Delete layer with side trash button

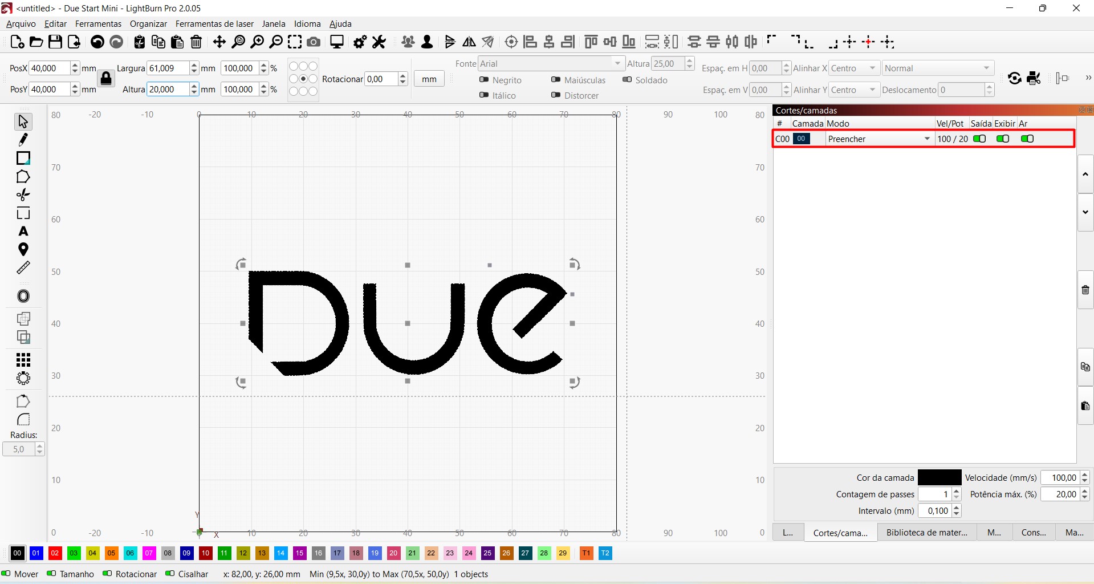pos(1085,290)
